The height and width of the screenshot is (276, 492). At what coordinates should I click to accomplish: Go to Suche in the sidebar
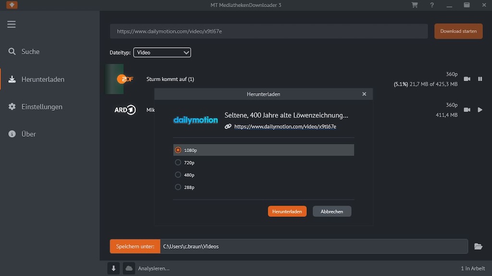coord(30,52)
